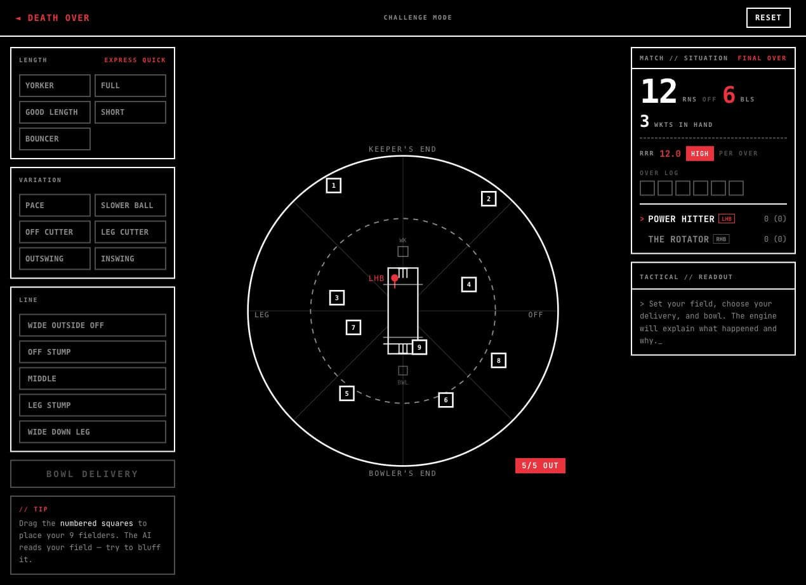This screenshot has height=585, width=806.
Task: Select Pace variation
Action: tap(55, 206)
